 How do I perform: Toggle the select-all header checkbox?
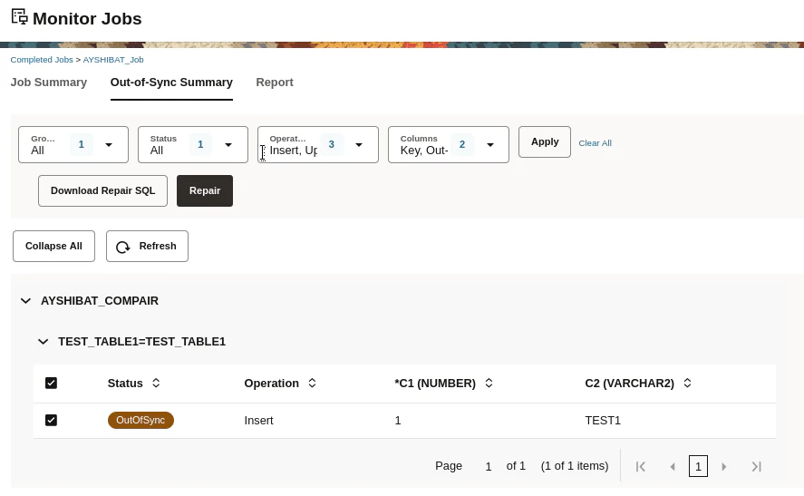(x=51, y=384)
